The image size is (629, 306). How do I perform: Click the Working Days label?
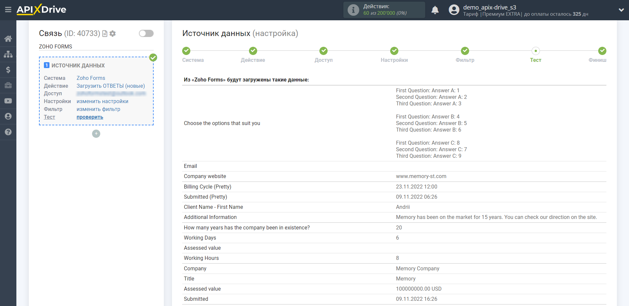(200, 238)
